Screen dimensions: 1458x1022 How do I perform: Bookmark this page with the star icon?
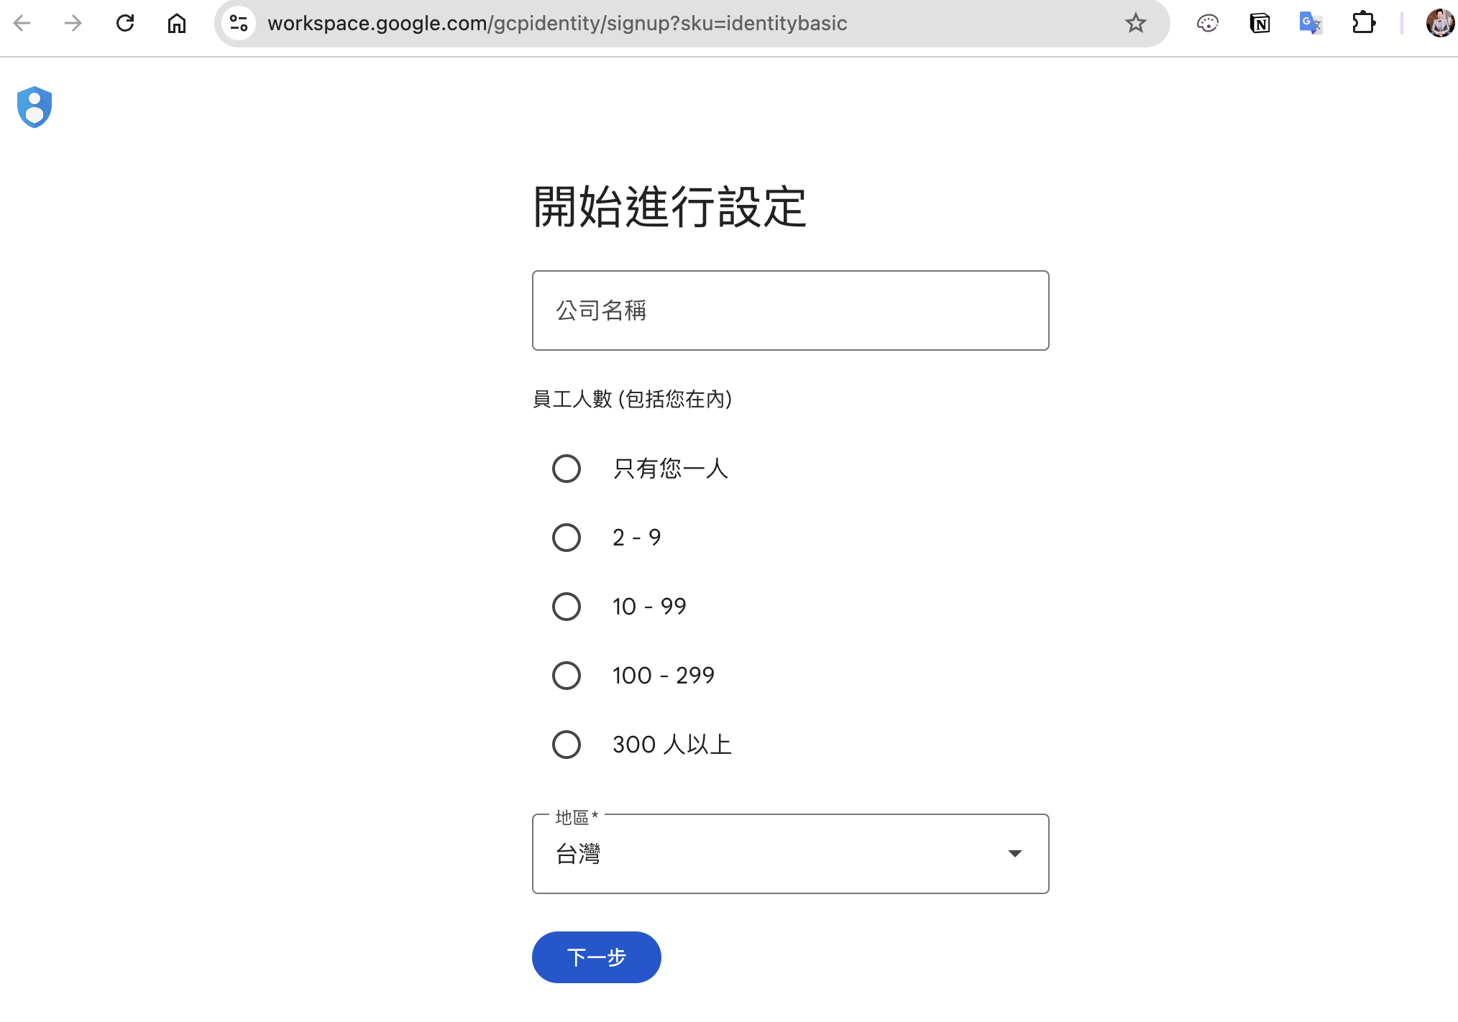[x=1135, y=24]
